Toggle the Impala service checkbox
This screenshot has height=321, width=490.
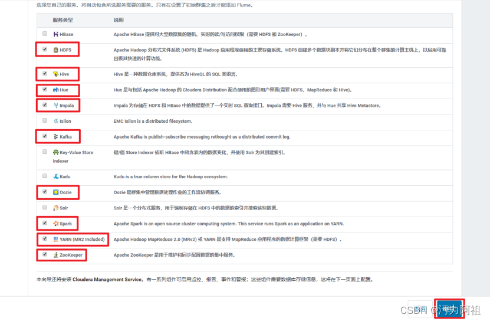point(45,105)
